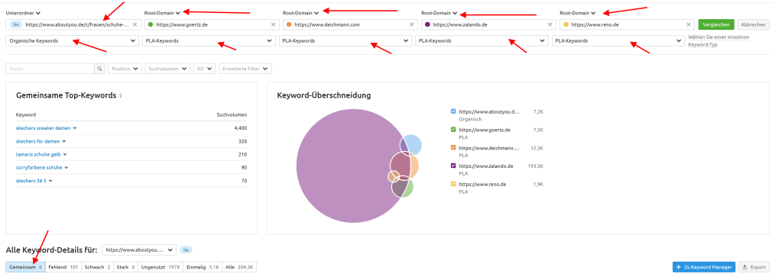Open keyword tamaris schuhe gelb

[x=39, y=154]
